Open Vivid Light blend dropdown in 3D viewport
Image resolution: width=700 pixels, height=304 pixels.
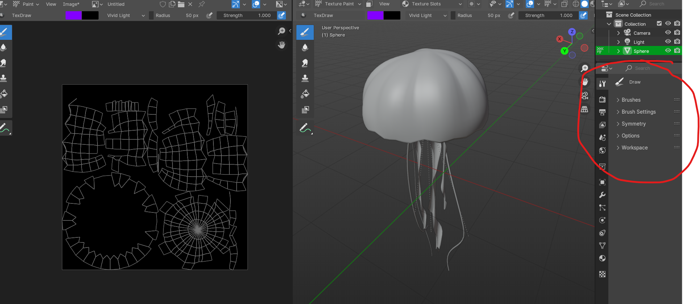click(427, 15)
